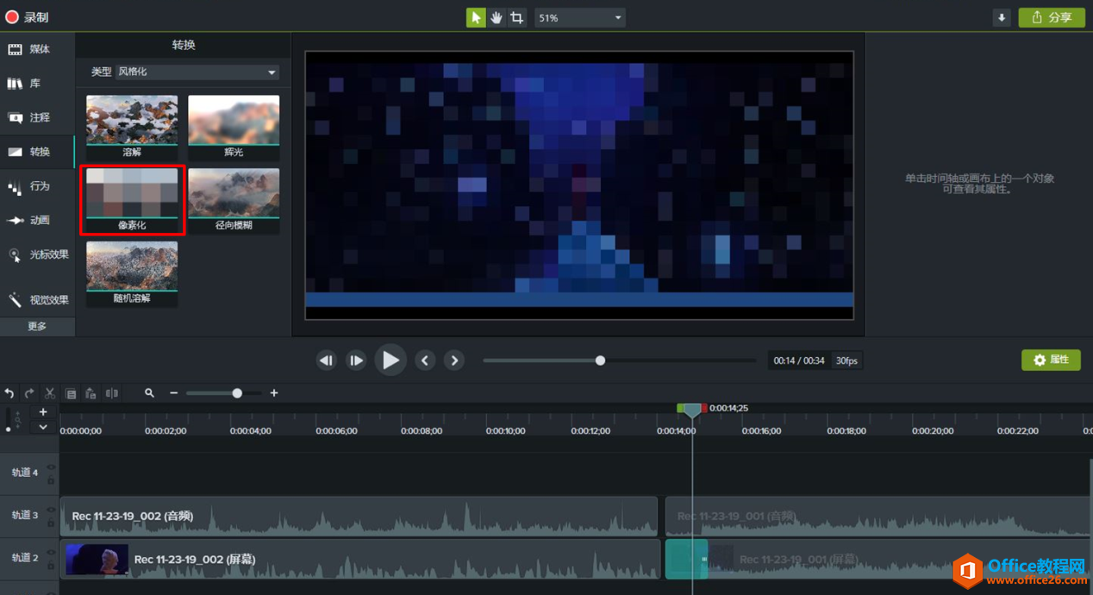
Task: Expand the 更多 more tools list
Action: [x=37, y=326]
